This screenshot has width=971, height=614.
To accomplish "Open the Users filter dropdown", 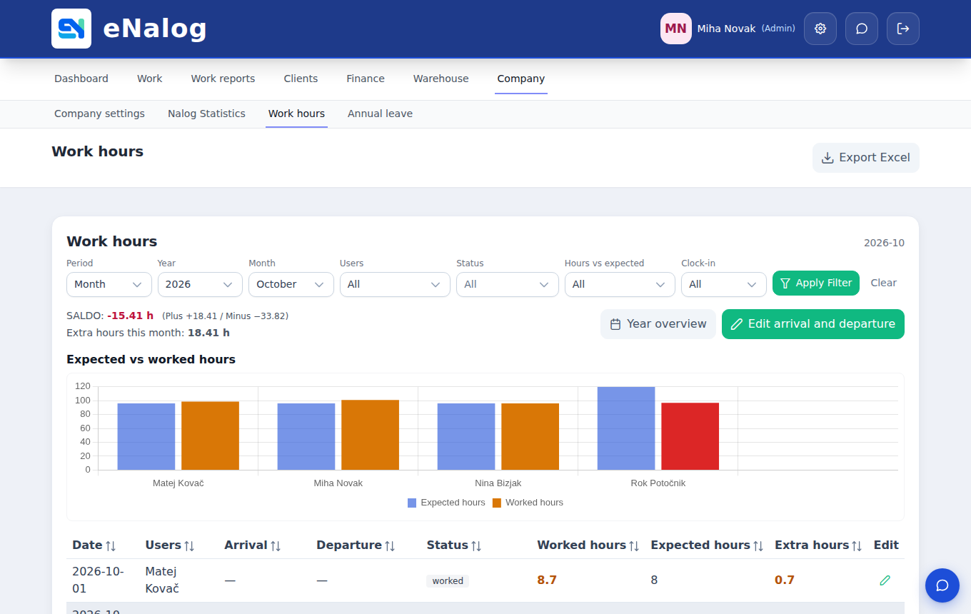I will click(395, 284).
